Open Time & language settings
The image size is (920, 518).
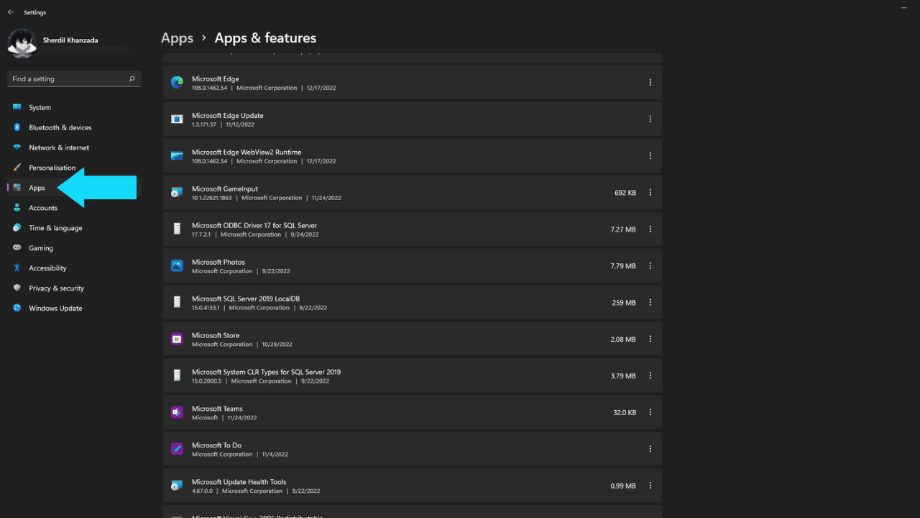74,228
